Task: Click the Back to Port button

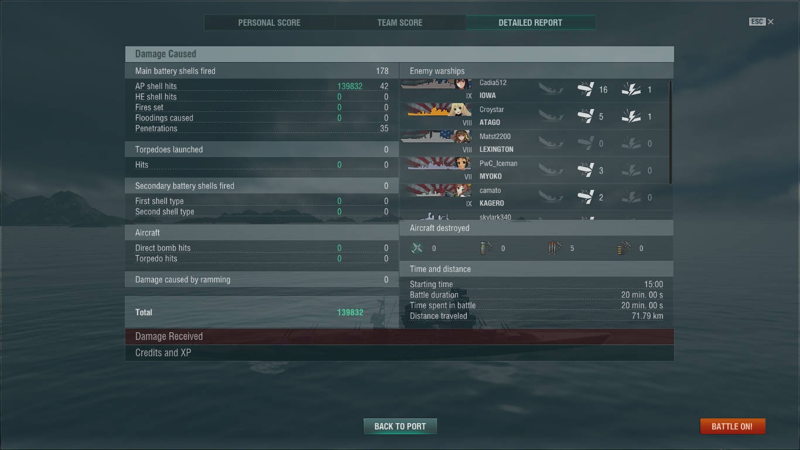Action: (x=400, y=426)
